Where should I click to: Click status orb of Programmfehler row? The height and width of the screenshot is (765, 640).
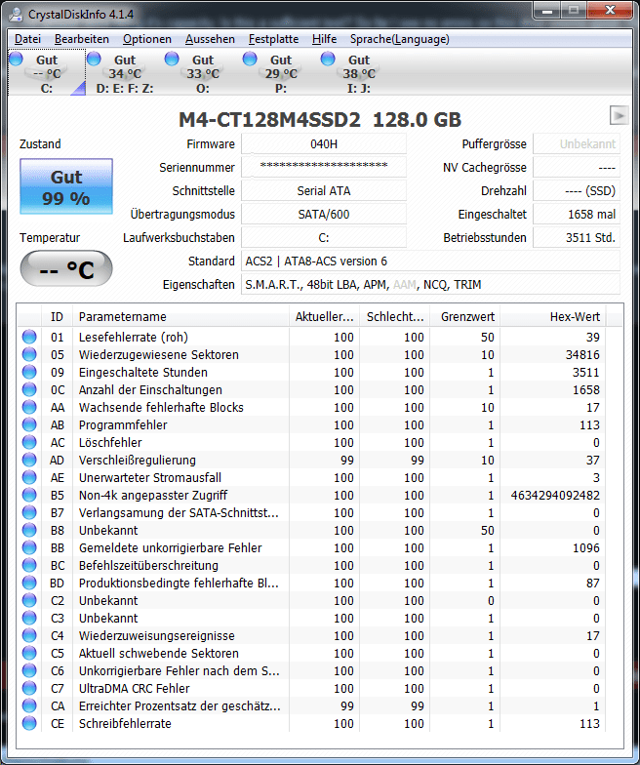[x=29, y=424]
